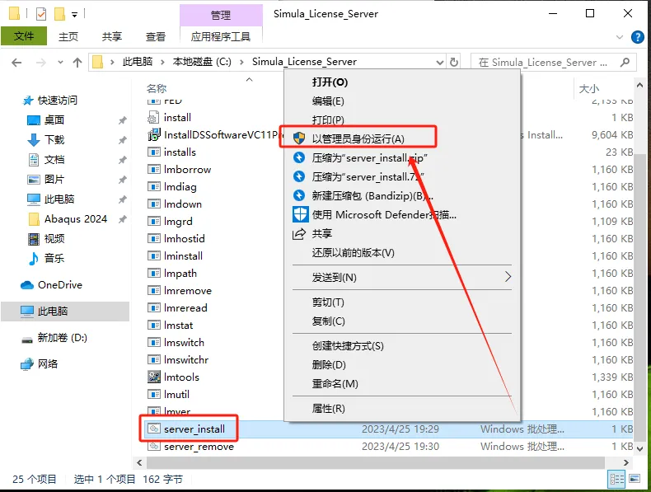Click the 管理 contextual tab header
Image resolution: width=651 pixels, height=492 pixels.
click(221, 16)
